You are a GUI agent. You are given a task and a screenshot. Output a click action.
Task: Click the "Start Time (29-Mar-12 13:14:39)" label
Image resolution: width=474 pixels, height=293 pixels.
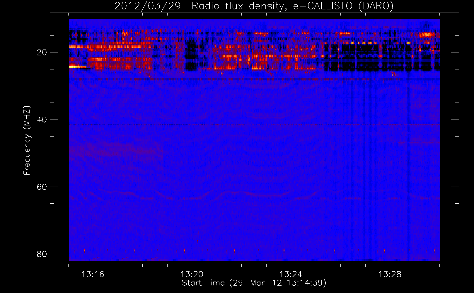pyautogui.click(x=254, y=283)
